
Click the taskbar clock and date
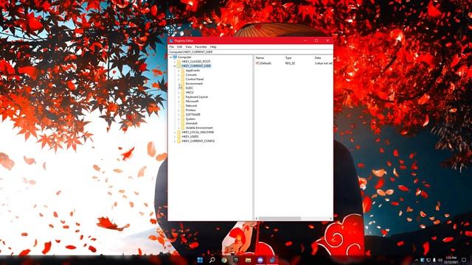(x=451, y=260)
